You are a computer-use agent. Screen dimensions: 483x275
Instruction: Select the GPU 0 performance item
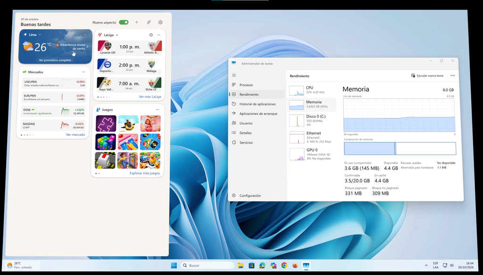(x=312, y=154)
